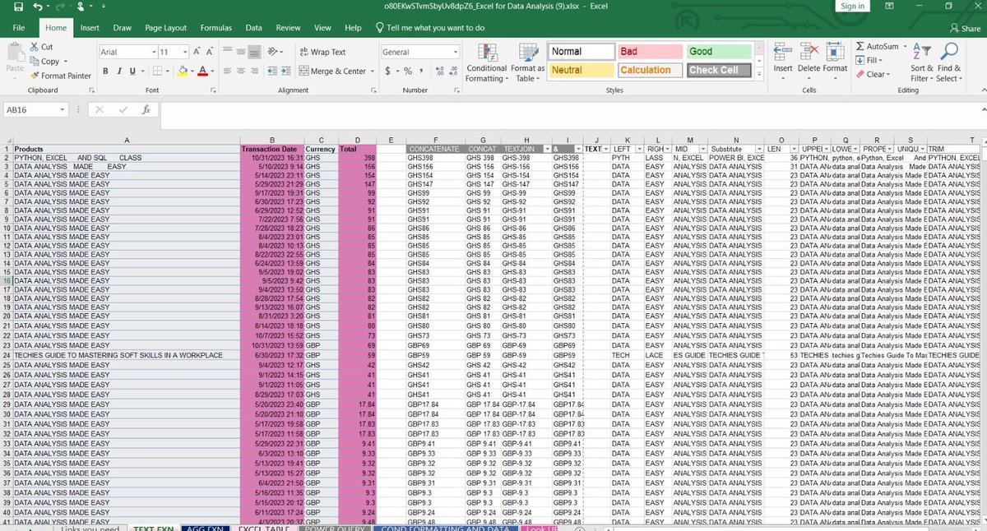
Task: Expand the cell styles gallery
Action: [x=758, y=74]
